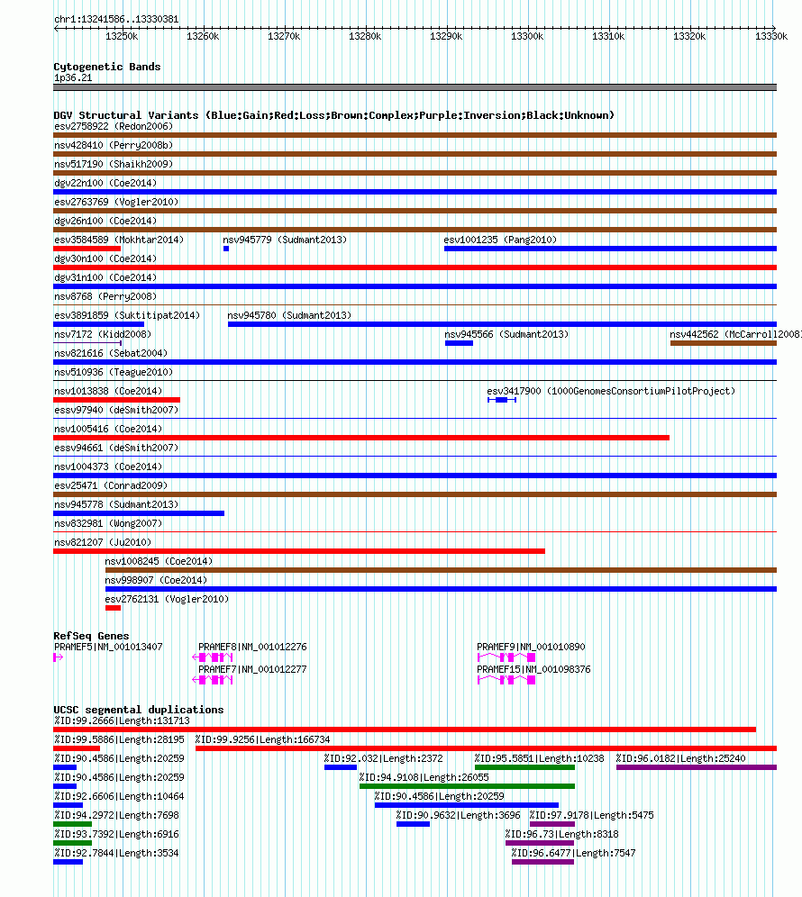Click the PRAMEF5 gene arrow glyph
Screen dimensions: 802x897
58,657
